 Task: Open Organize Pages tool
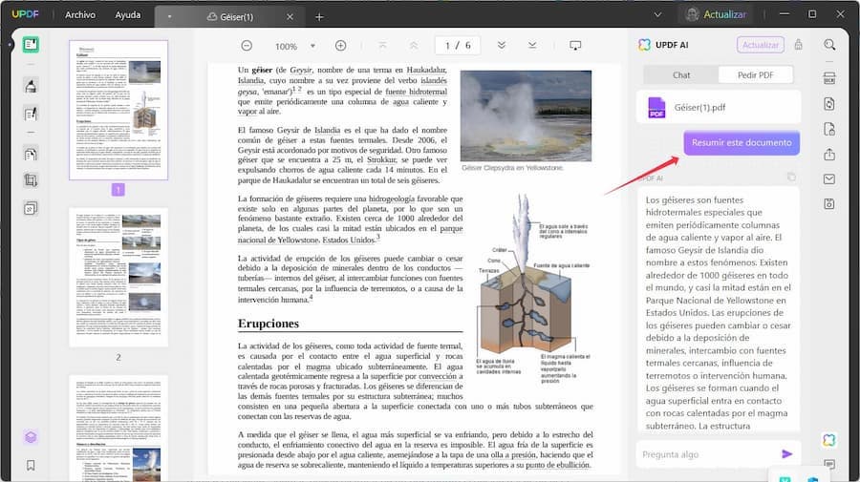point(31,154)
